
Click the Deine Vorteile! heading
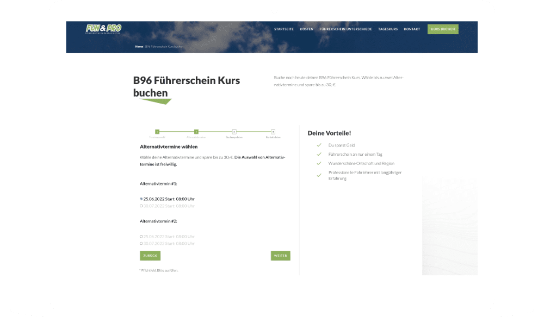tap(329, 133)
